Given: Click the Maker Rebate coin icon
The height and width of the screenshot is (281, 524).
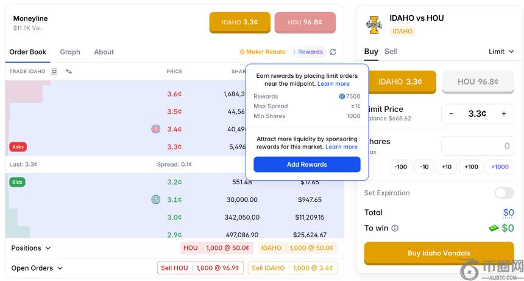Looking at the screenshot, I should [242, 52].
